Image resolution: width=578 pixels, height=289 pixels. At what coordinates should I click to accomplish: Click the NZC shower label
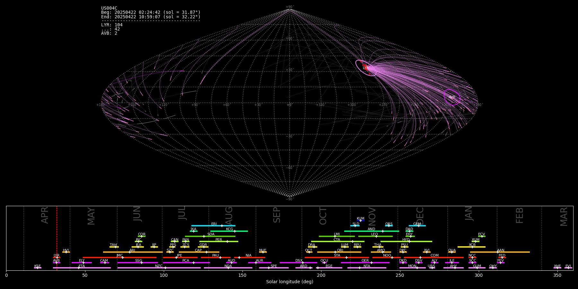click(x=159, y=266)
